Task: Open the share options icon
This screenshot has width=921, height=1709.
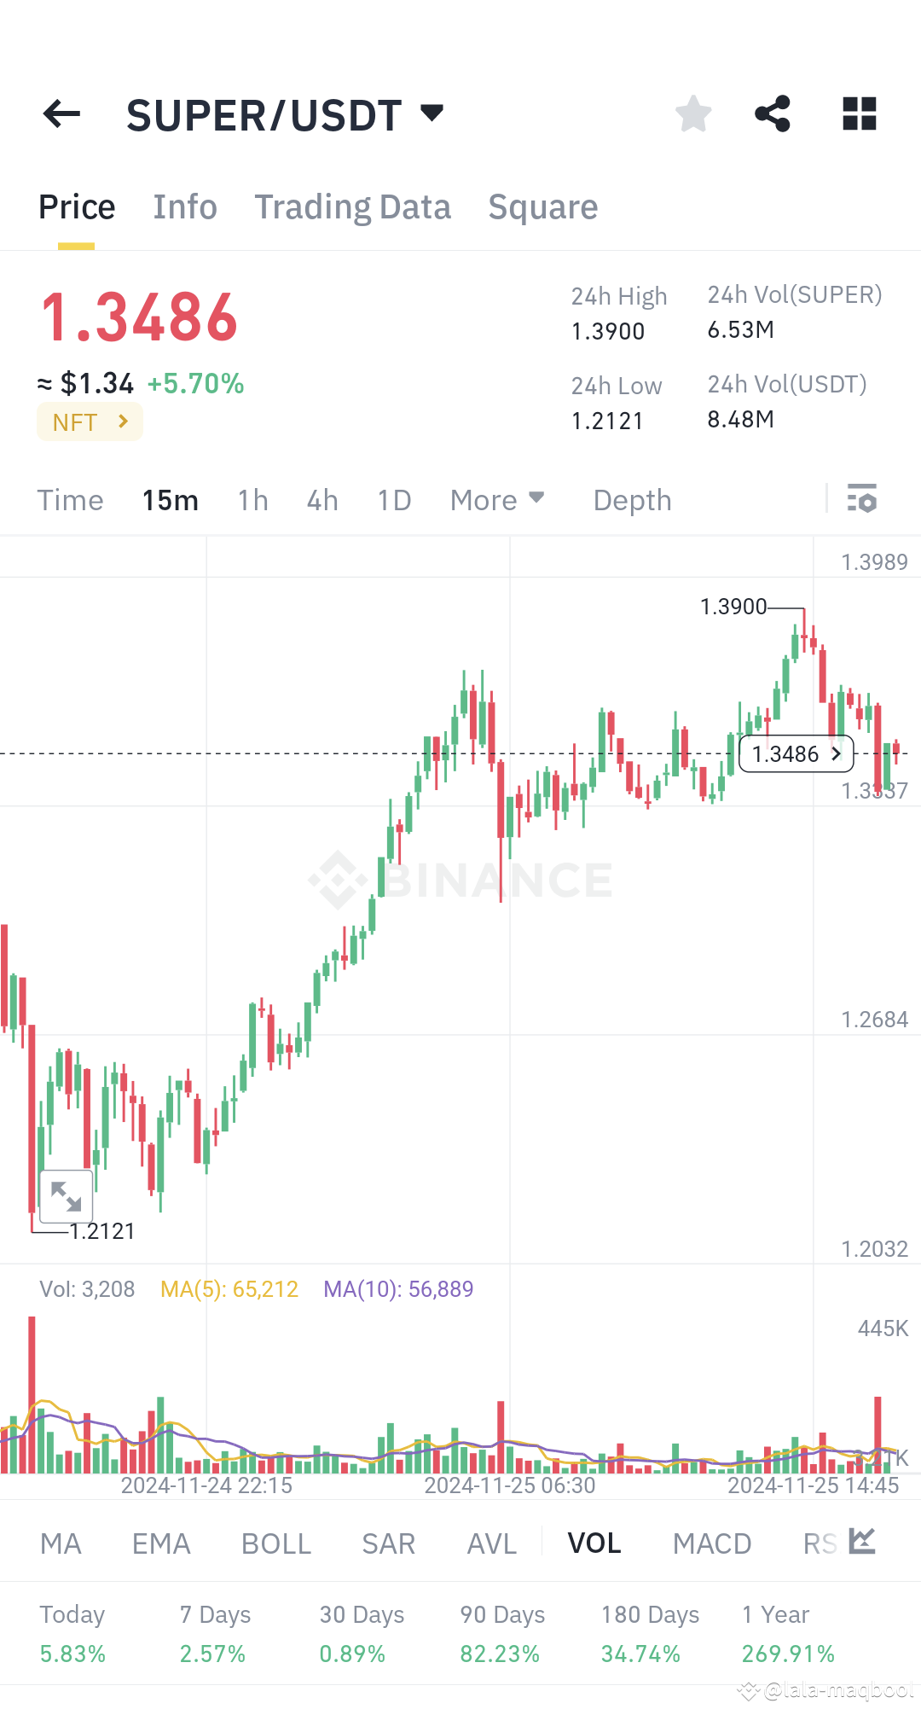Action: point(772,113)
